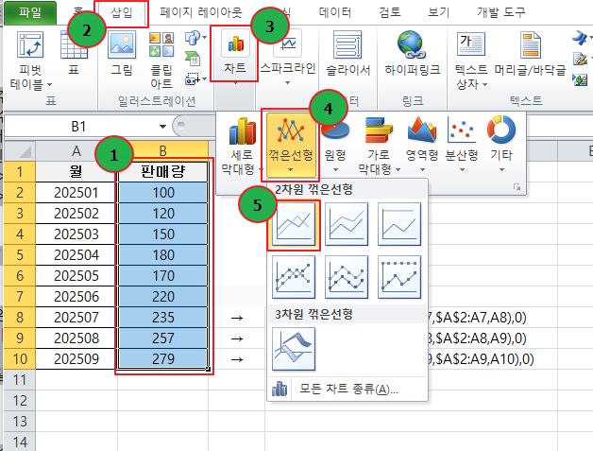Insert a 텍스트 상자
This screenshot has height=451, width=593.
click(x=471, y=61)
